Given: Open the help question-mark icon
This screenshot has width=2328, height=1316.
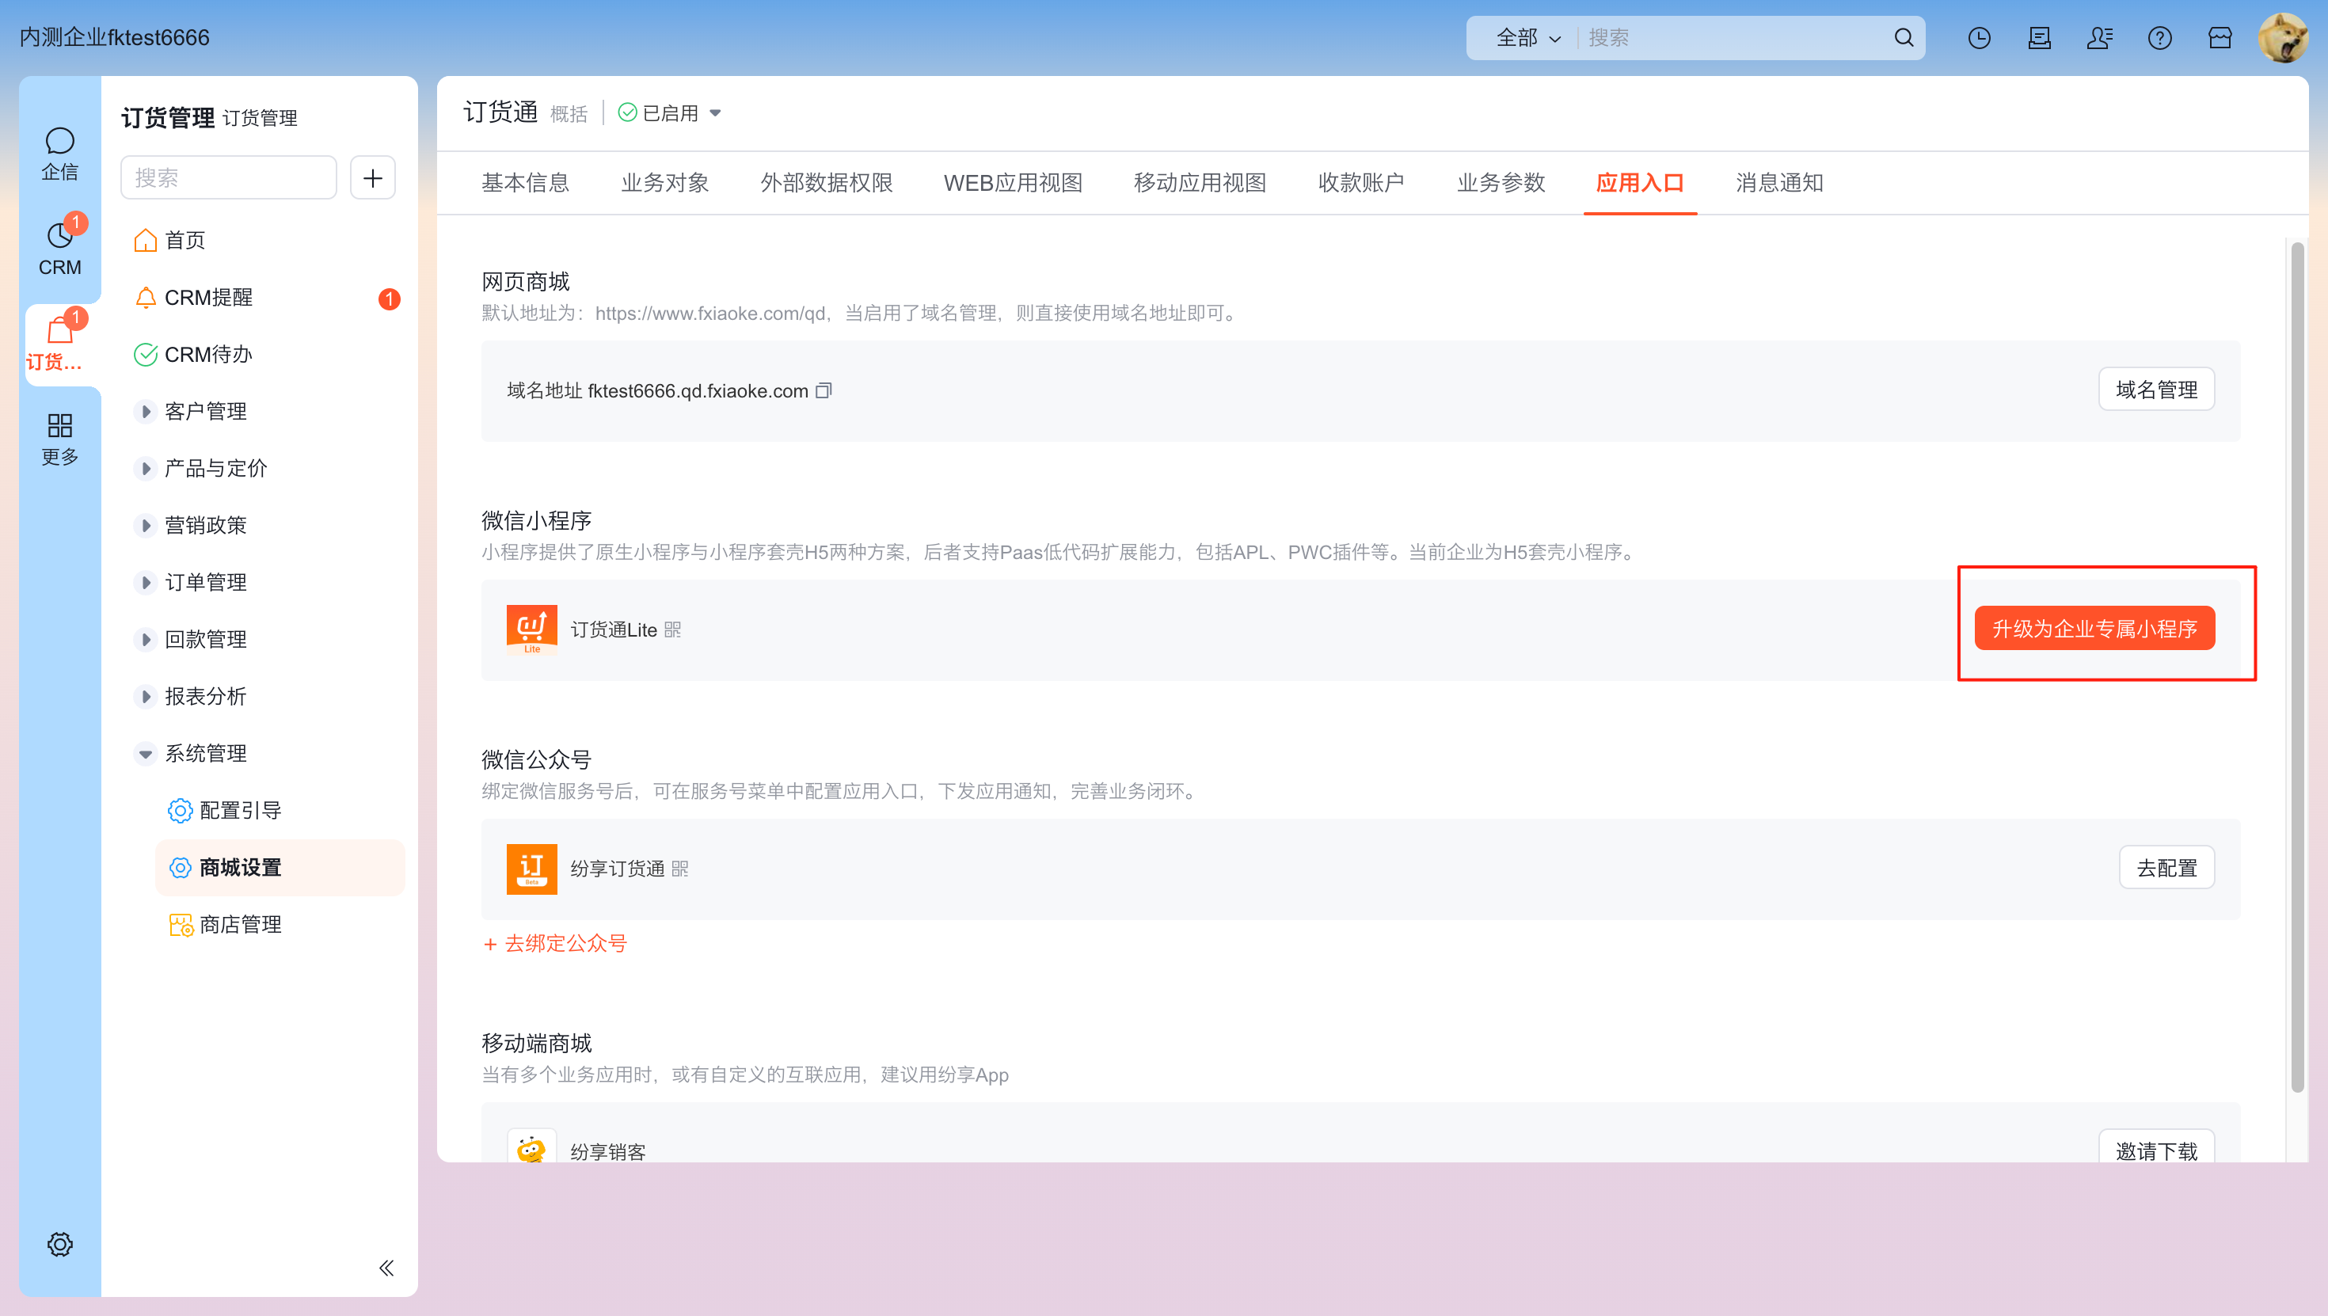Looking at the screenshot, I should [x=2159, y=38].
